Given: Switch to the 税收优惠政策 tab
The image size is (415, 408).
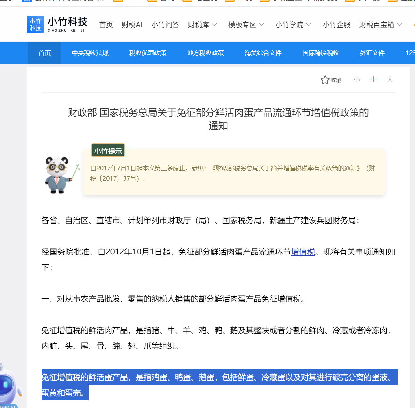Looking at the screenshot, I should pyautogui.click(x=148, y=53).
